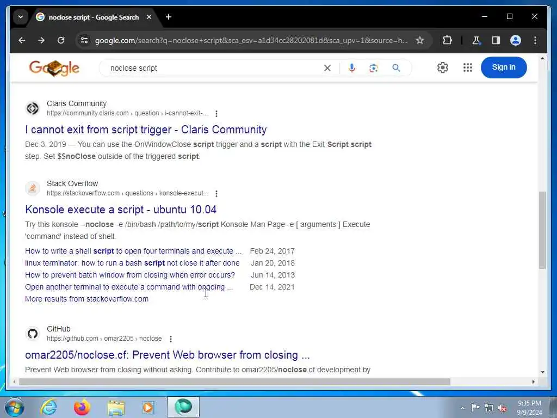Open the Chrome three-dot menu
This screenshot has height=418, width=557.
point(535,40)
